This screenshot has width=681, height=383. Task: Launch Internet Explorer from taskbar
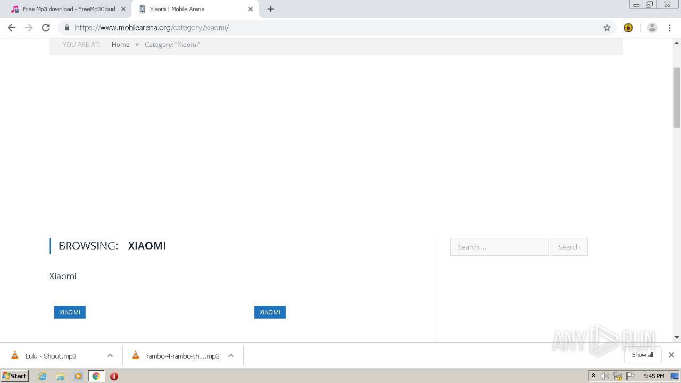42,376
